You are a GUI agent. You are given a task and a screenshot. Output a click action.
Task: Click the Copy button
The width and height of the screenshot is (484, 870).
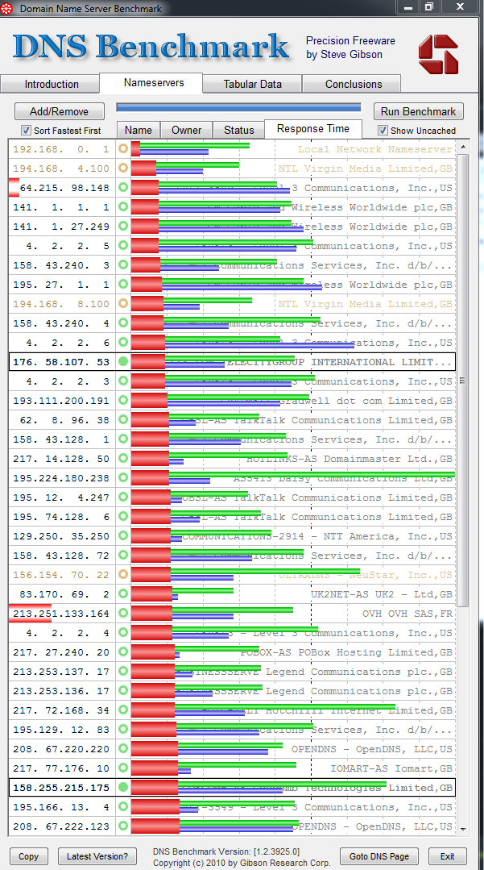(28, 856)
